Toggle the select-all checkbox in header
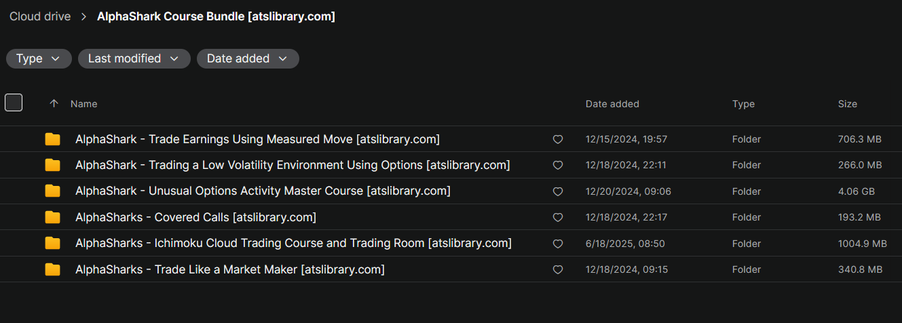Image resolution: width=902 pixels, height=323 pixels. (x=14, y=102)
